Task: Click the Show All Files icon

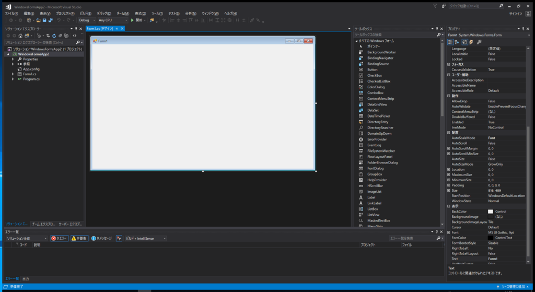Action: click(66, 36)
